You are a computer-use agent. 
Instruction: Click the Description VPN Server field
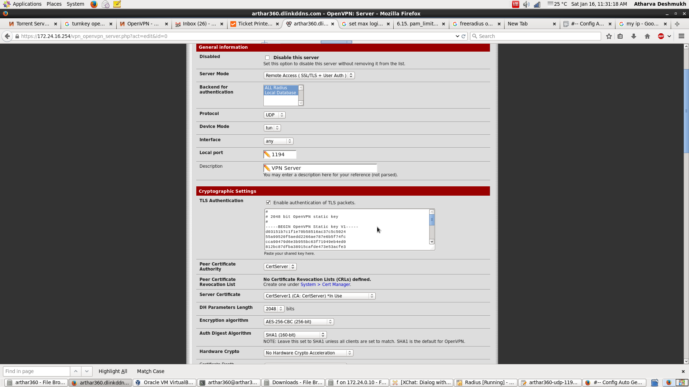pos(320,168)
